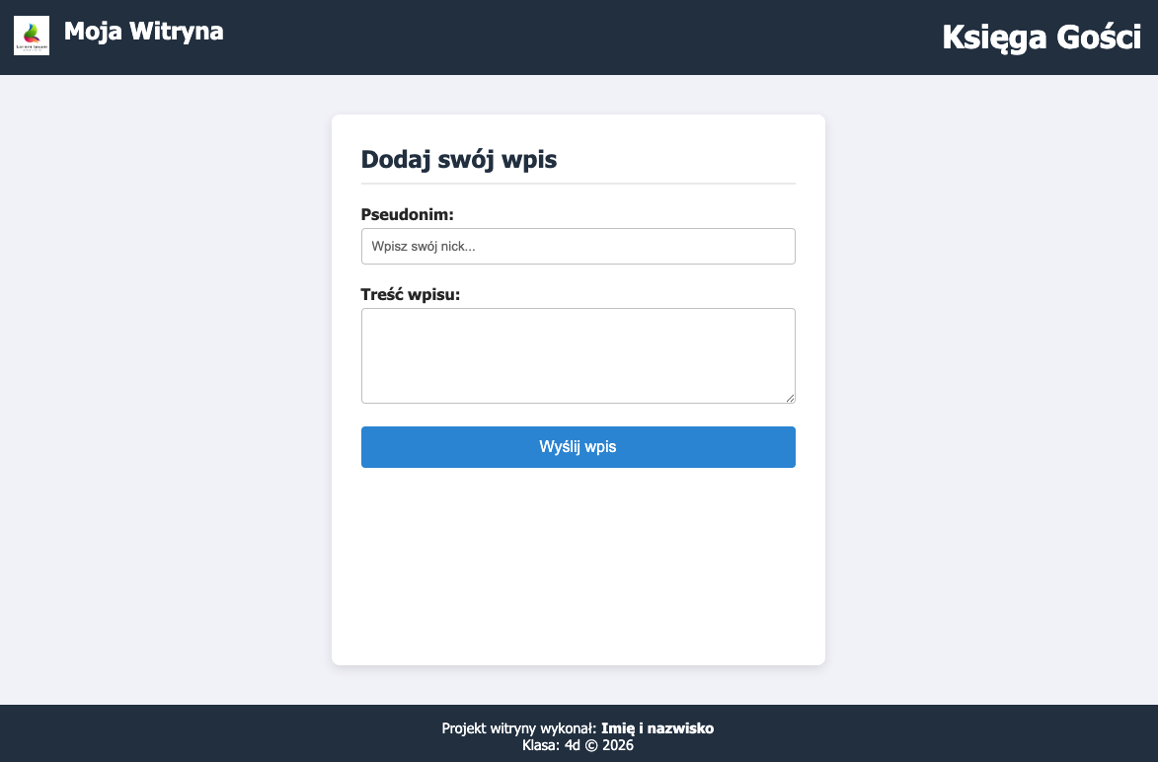Click the Projekt witryny wykonał footer text
Image resolution: width=1158 pixels, height=762 pixels.
click(518, 728)
